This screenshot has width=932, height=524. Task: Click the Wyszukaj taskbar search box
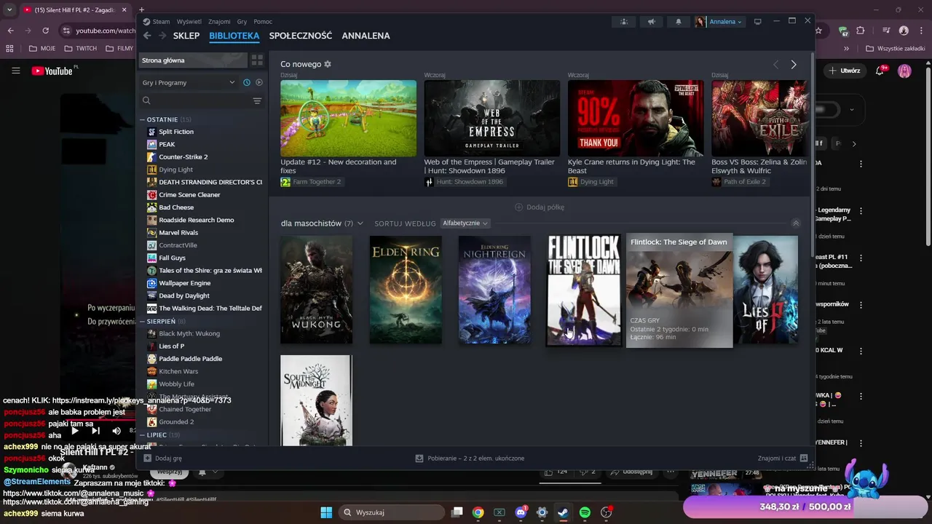click(x=390, y=512)
